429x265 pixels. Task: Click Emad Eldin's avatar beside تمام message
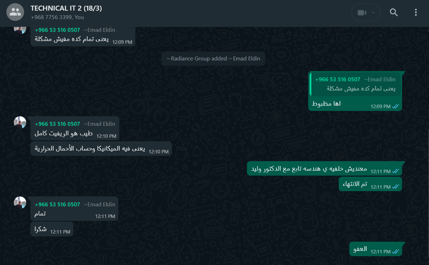click(x=20, y=203)
